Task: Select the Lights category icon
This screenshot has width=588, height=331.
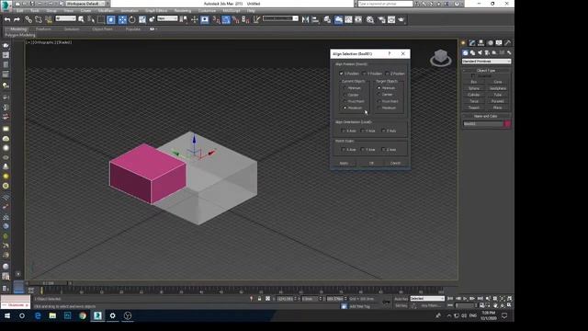Action: (x=480, y=52)
